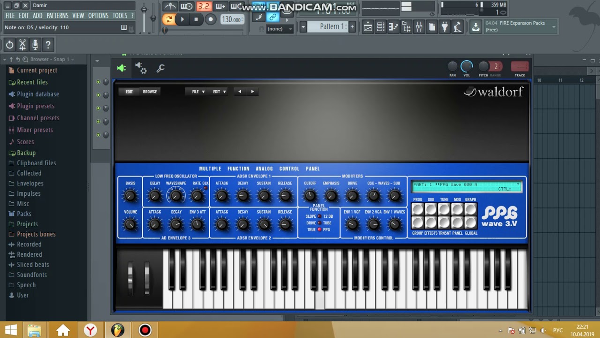Click the channel VOL knob

[466, 67]
